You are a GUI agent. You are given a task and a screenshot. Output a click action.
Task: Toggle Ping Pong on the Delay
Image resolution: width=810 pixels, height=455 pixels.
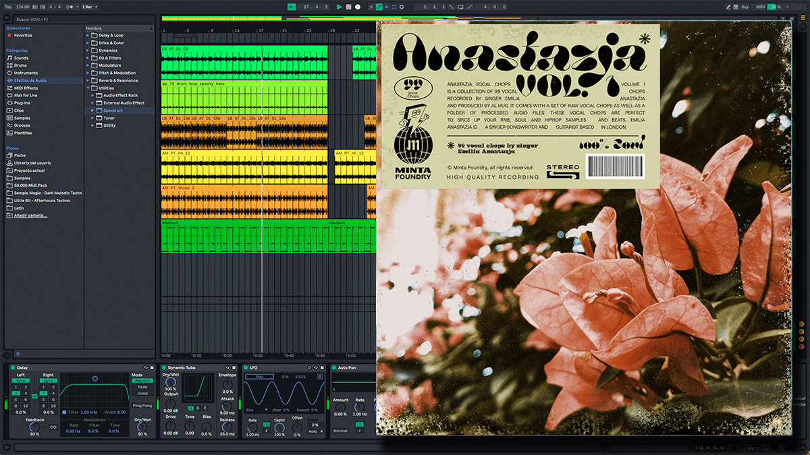coord(142,406)
